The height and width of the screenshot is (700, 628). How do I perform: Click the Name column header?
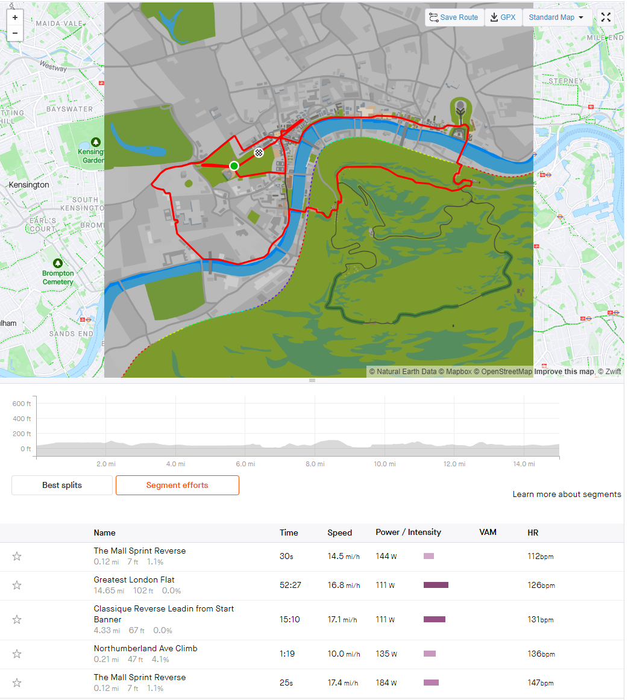(x=104, y=533)
